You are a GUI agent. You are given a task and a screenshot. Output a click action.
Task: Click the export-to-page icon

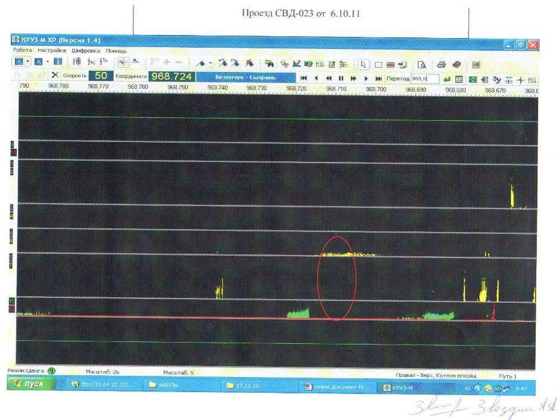[x=403, y=65]
